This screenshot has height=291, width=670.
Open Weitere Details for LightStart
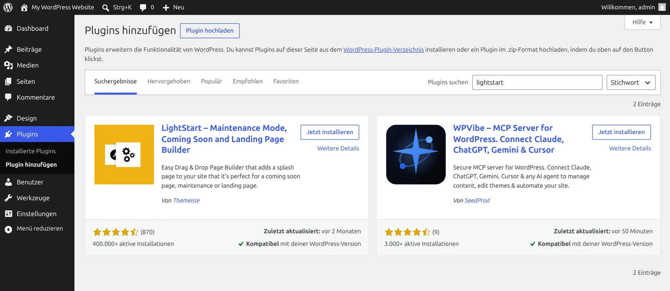(x=338, y=148)
